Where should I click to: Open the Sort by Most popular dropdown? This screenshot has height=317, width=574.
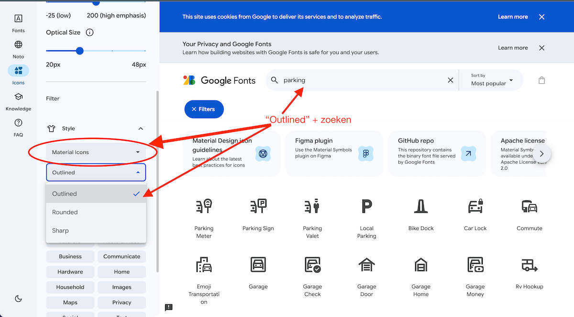coord(491,80)
